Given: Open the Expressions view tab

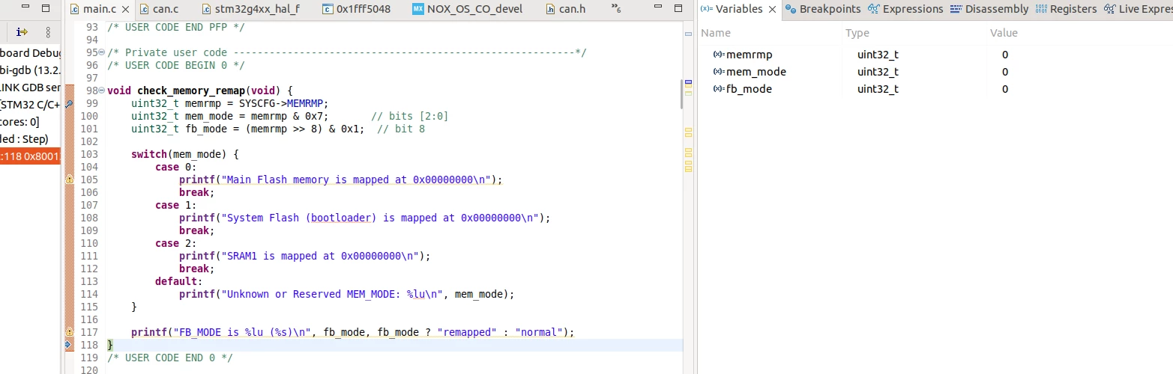Looking at the screenshot, I should [905, 9].
